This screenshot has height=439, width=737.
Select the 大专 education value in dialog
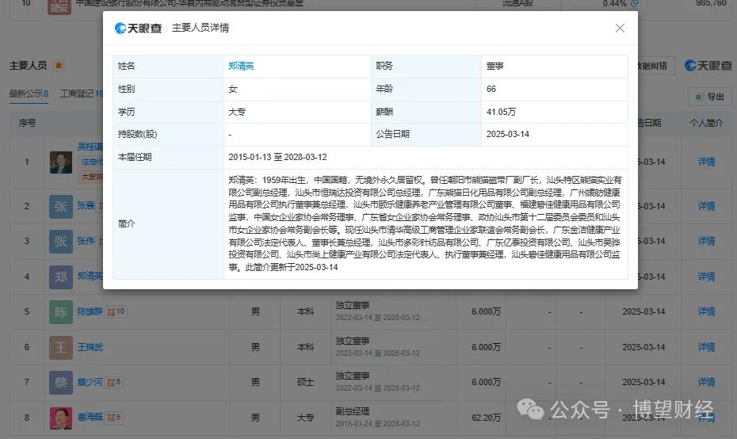[237, 112]
